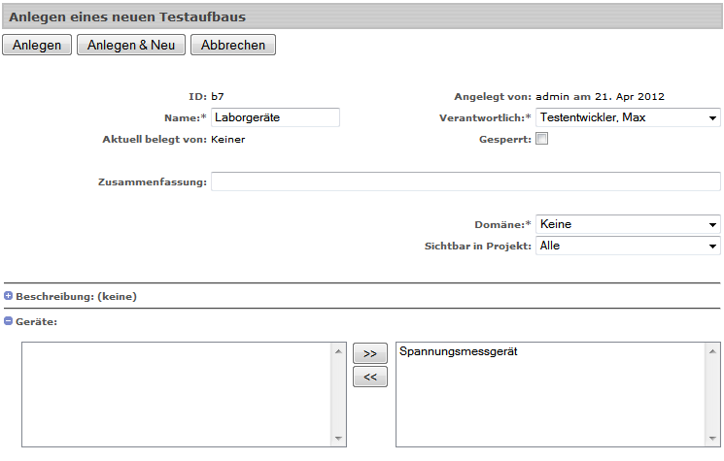Click the right list's scroll down arrow

click(x=713, y=439)
